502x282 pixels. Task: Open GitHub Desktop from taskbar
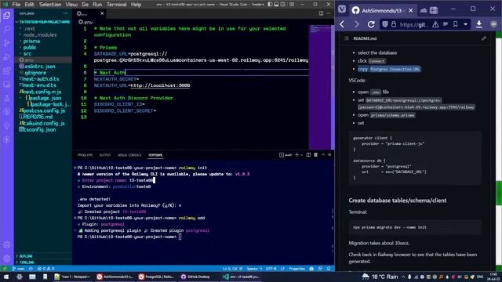[195, 277]
